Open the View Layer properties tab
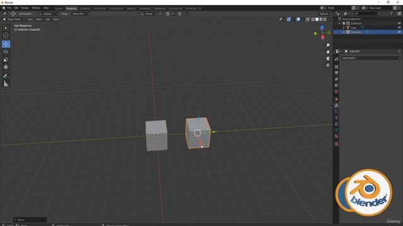This screenshot has height=226, width=403. [x=336, y=79]
